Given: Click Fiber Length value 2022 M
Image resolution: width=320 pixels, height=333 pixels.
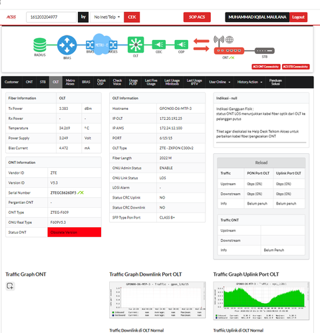Looking at the screenshot, I should [x=166, y=158].
